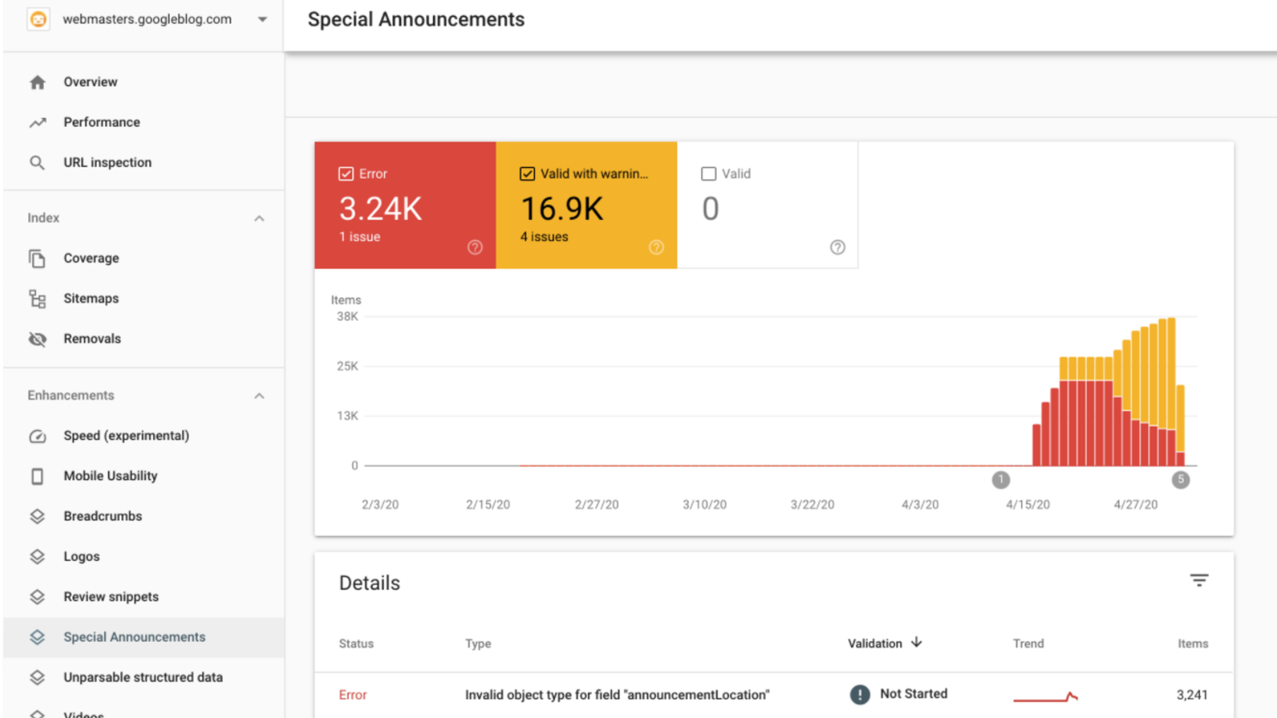This screenshot has height=718, width=1277.
Task: Click timeline marker number 1
Action: (x=1001, y=479)
